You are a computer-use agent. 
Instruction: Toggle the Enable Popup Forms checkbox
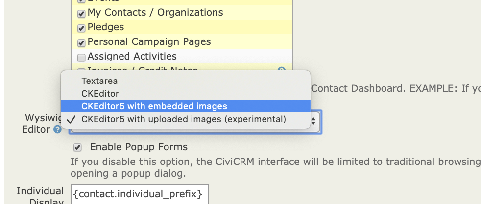click(77, 148)
